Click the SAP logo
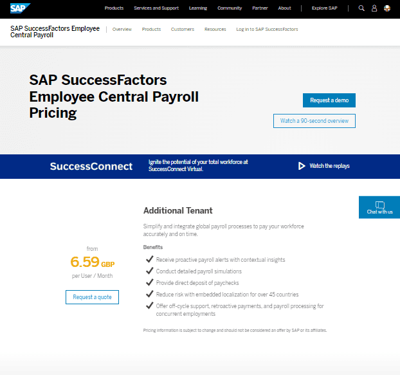The height and width of the screenshot is (375, 400). pos(20,8)
